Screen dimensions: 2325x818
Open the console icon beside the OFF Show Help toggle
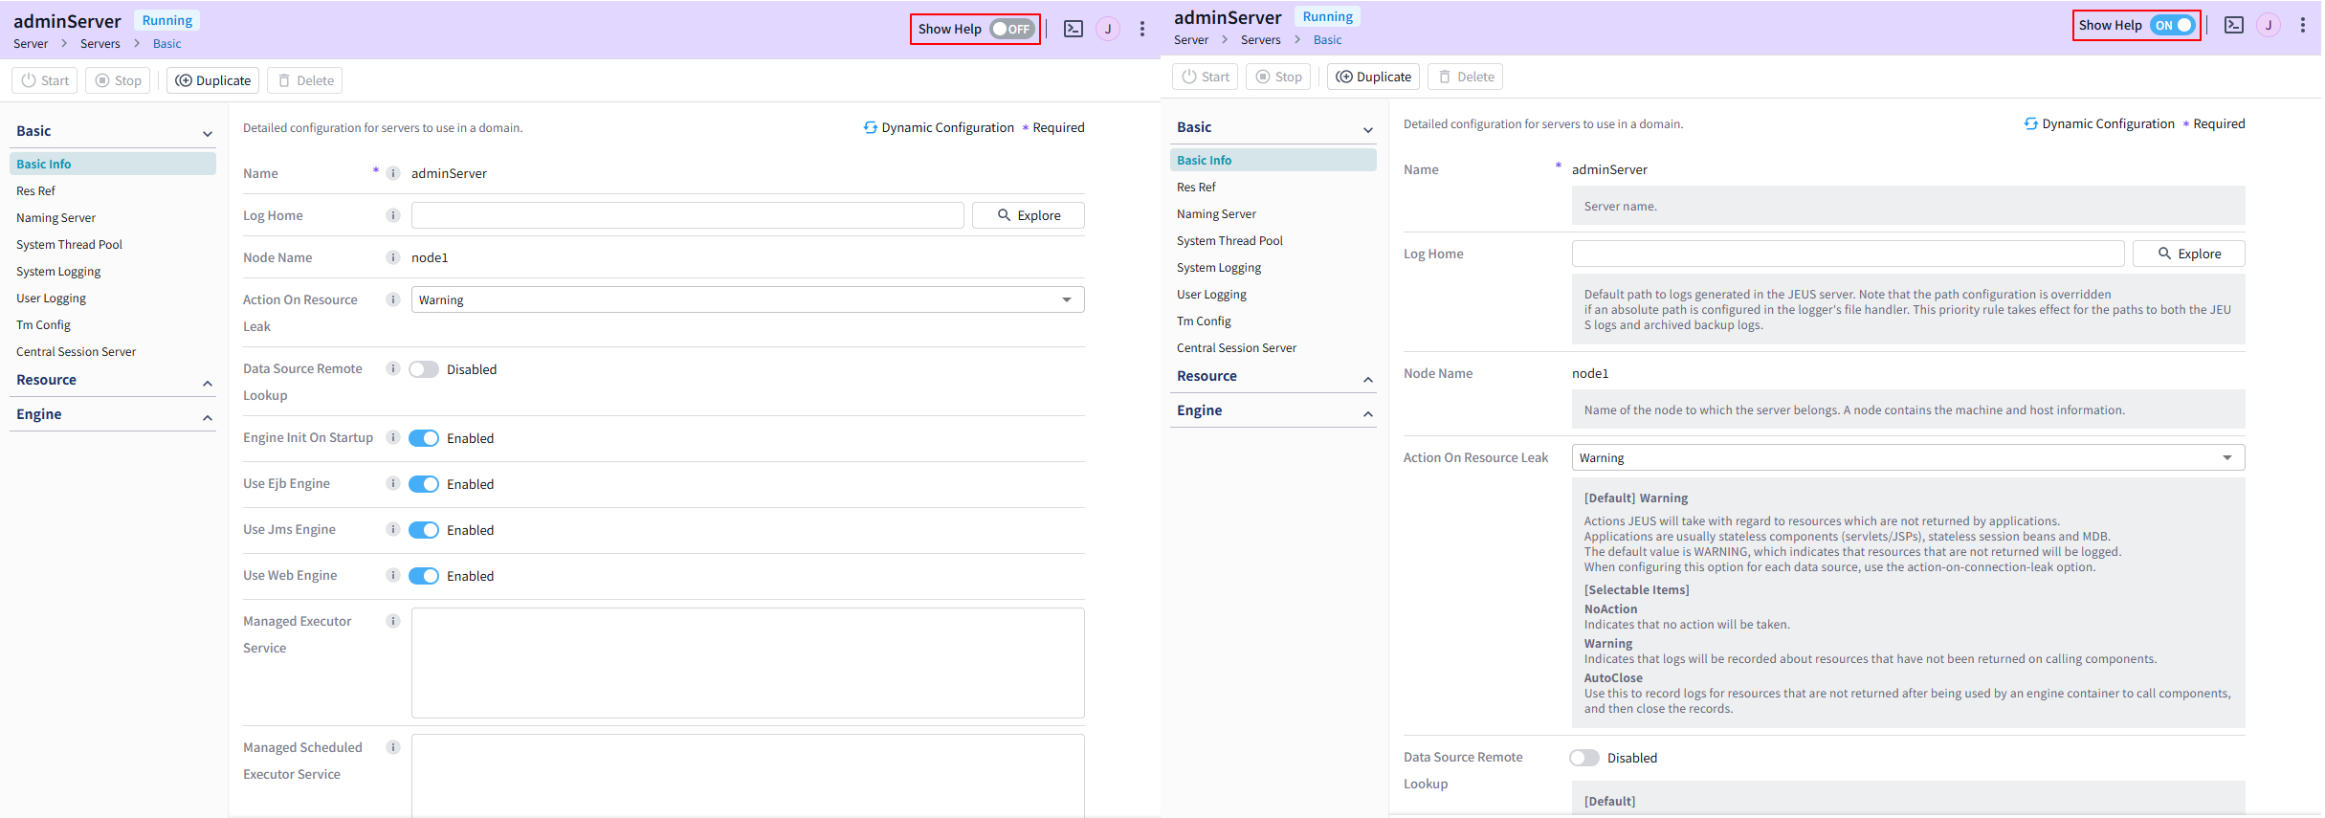pyautogui.click(x=1074, y=29)
